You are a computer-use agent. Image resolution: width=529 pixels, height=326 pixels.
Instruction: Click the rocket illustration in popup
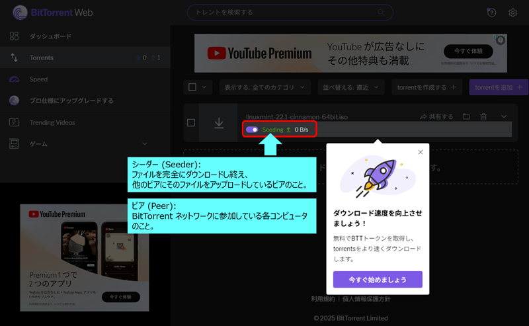pos(378,177)
